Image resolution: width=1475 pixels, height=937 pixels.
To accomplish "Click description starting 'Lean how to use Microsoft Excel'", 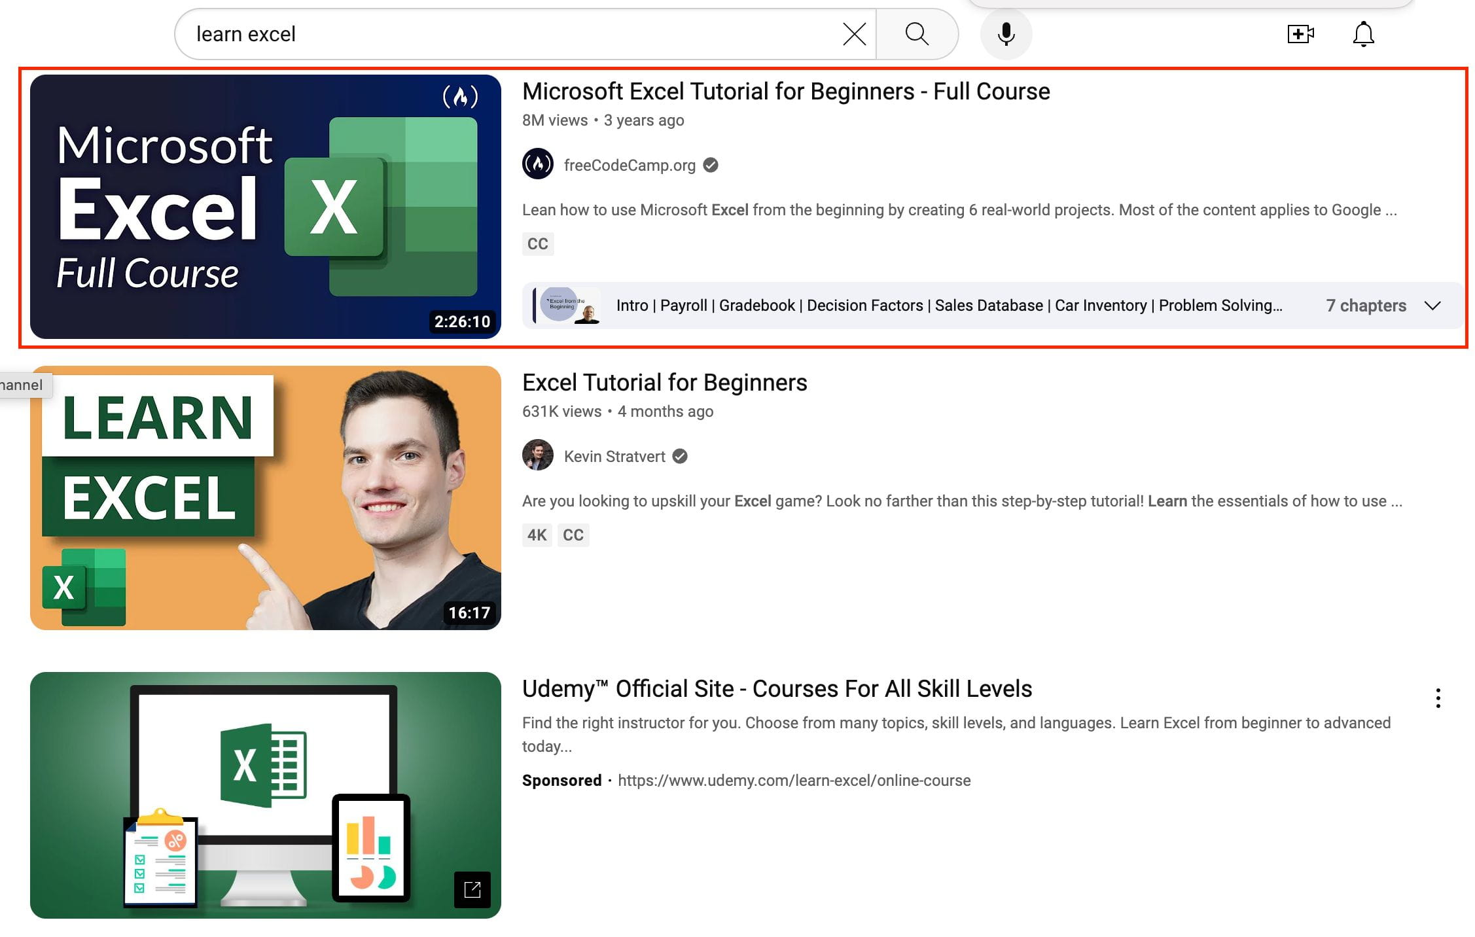I will [959, 210].
